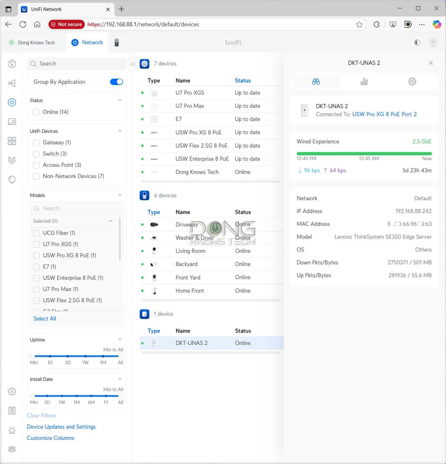Select the USW Flex 2.5G 8 PoE row
Screen dimensions: 446x464
pos(212,146)
